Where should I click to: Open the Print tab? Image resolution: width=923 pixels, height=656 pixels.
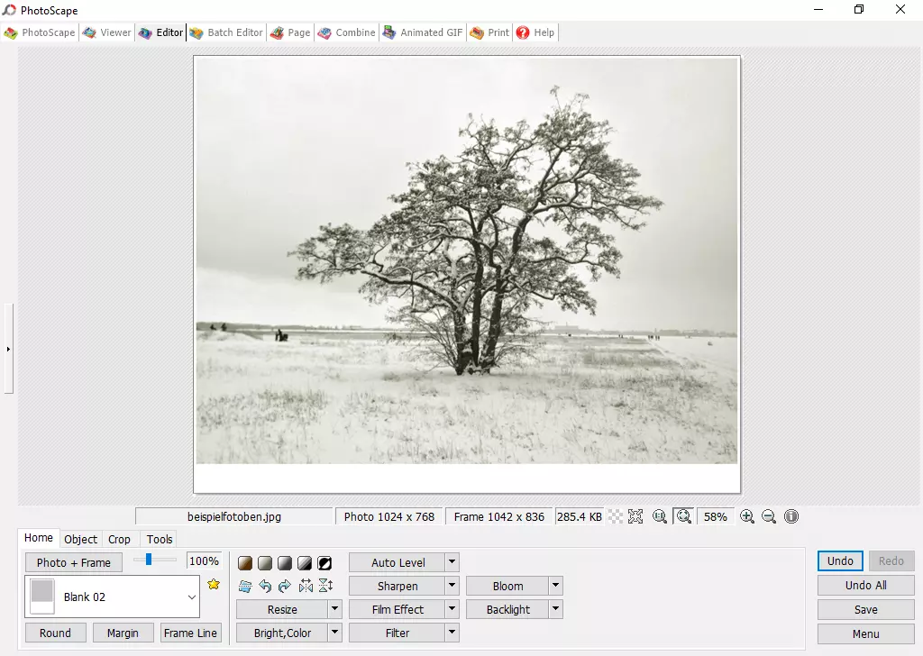pyautogui.click(x=489, y=32)
